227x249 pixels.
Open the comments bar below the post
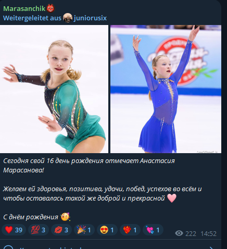(x=110, y=246)
